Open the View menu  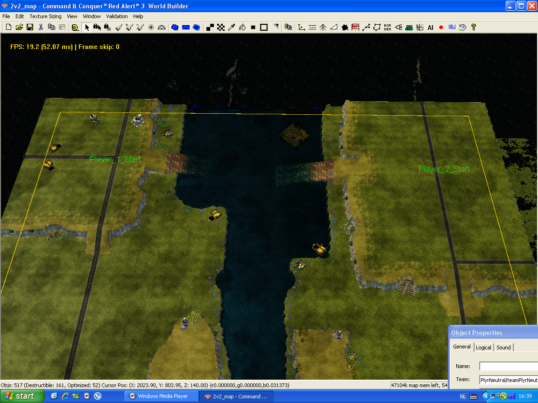(72, 16)
